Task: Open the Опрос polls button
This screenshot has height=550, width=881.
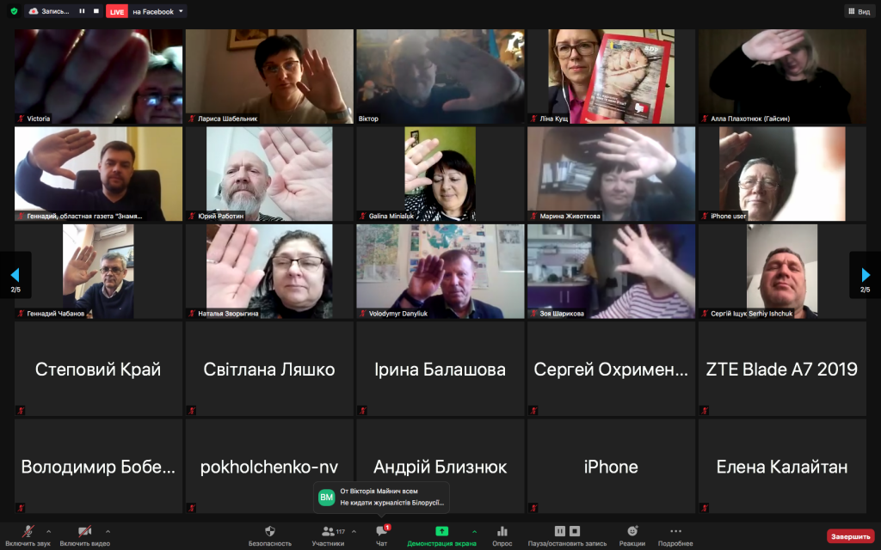Action: [502, 535]
